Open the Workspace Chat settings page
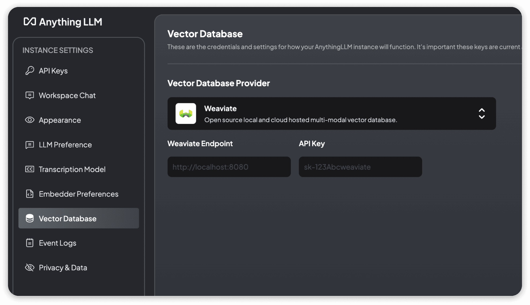The height and width of the screenshot is (305, 530). (x=67, y=96)
